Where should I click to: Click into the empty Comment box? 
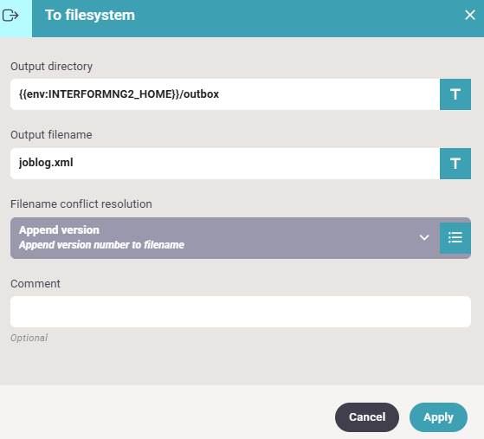tap(241, 312)
